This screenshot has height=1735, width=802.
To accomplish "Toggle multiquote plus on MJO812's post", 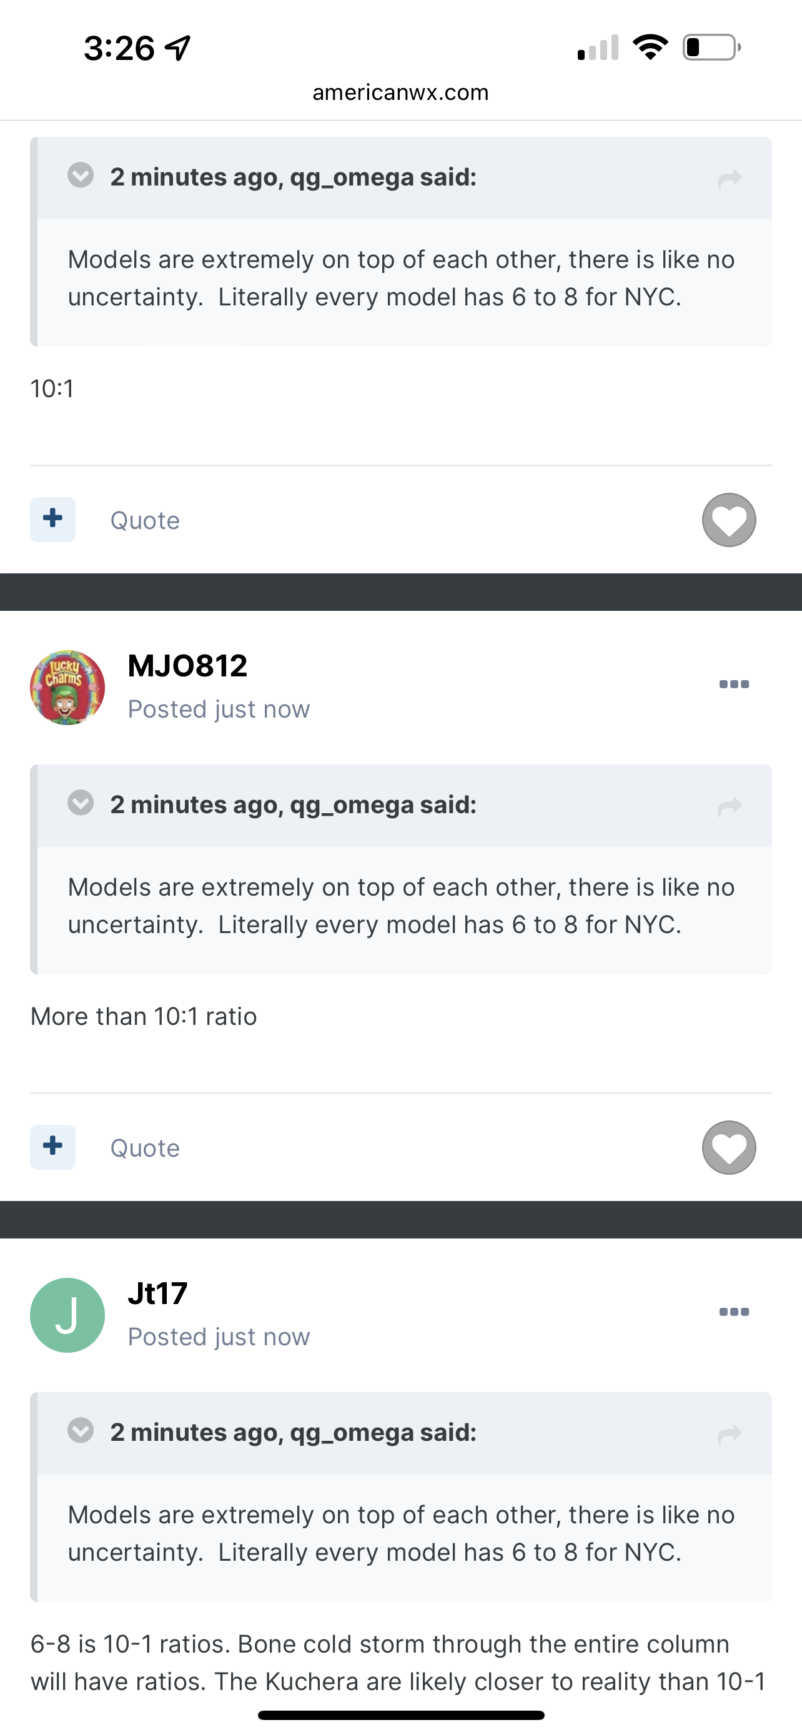I will pyautogui.click(x=52, y=1147).
